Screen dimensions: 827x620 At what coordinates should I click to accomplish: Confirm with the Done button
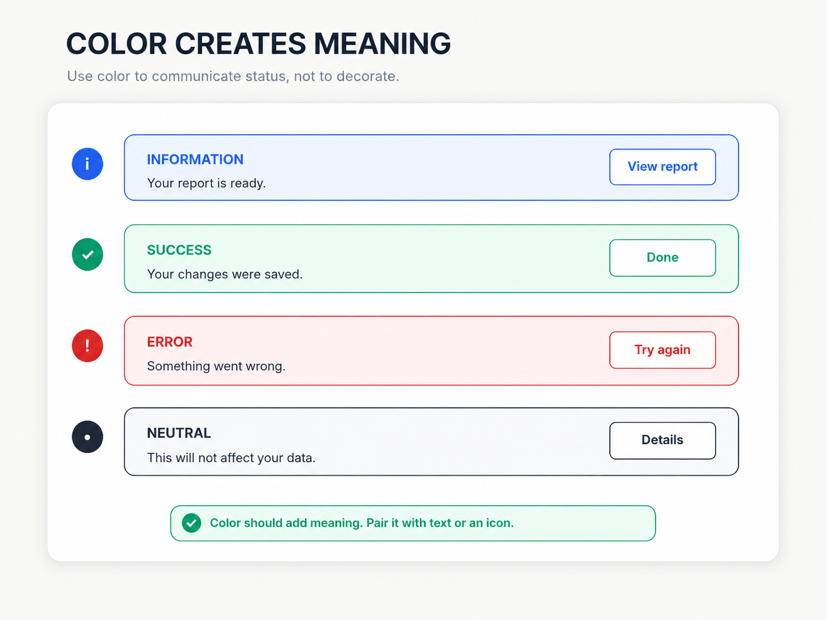(663, 258)
